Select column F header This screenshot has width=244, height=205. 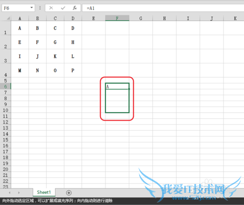point(117,18)
